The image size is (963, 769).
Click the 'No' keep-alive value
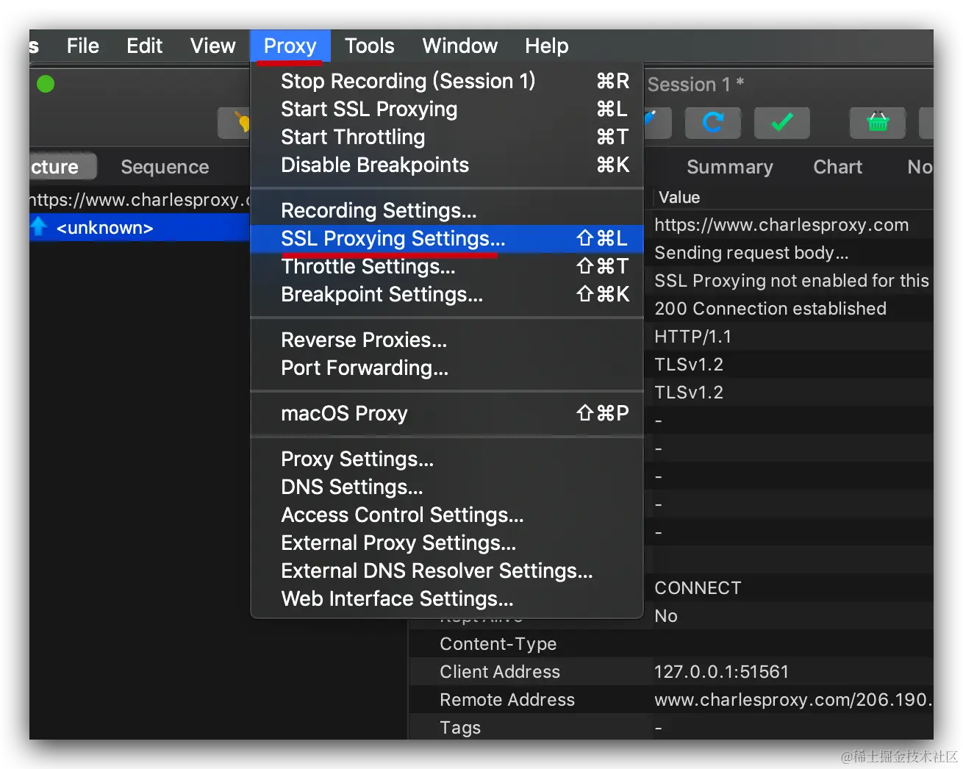(x=666, y=616)
